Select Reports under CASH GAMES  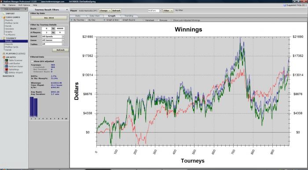pyautogui.click(x=9, y=20)
